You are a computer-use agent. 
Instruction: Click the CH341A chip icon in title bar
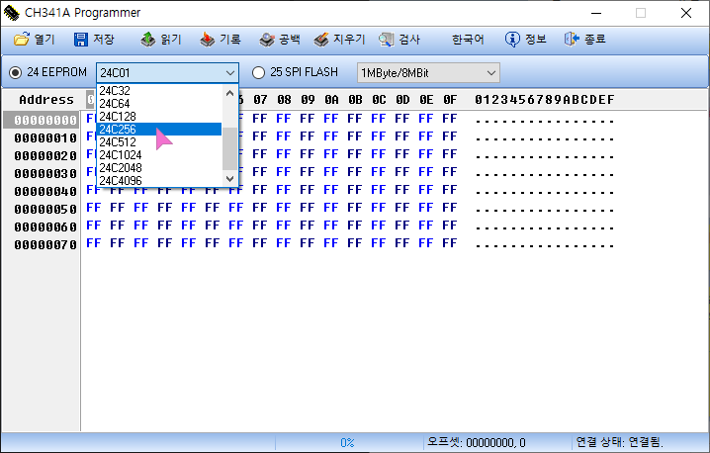coord(12,13)
